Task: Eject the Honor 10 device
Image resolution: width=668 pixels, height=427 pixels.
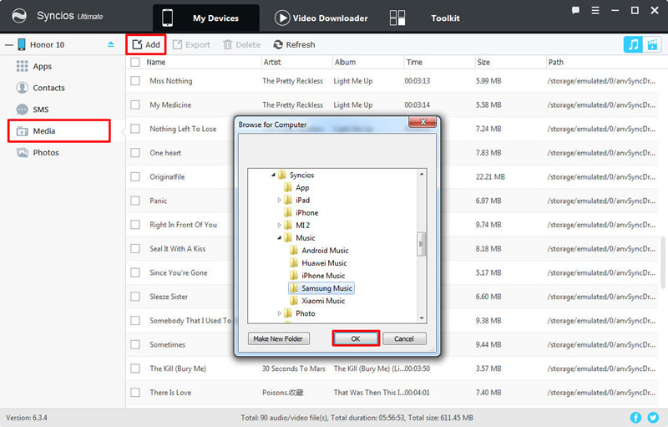Action: pyautogui.click(x=111, y=44)
